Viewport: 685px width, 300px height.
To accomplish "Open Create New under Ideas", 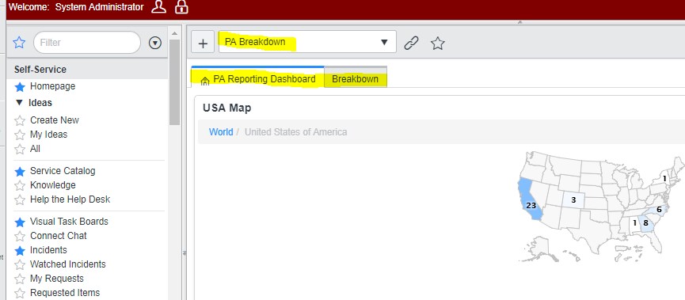I will pos(55,120).
